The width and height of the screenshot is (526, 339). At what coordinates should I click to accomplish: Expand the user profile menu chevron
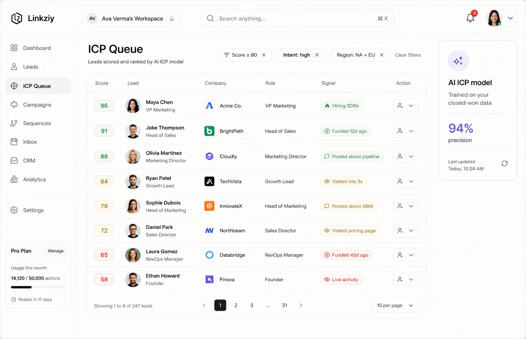[x=510, y=18]
